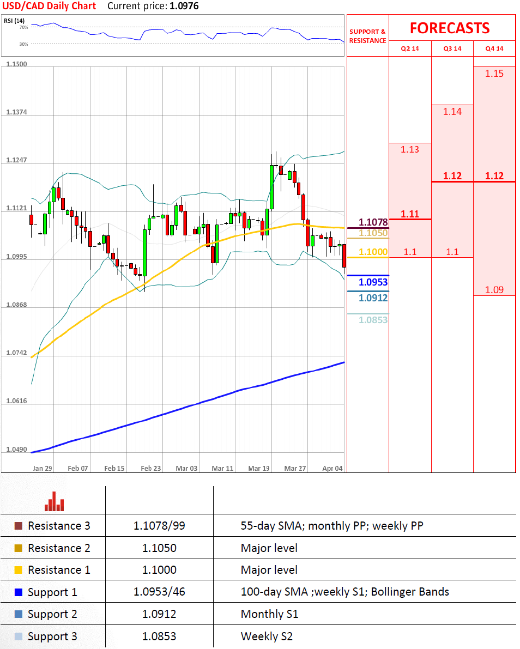Viewport: 520px width, 649px height.
Task: Click the 1.0853 support label beside chart
Action: coord(373,320)
